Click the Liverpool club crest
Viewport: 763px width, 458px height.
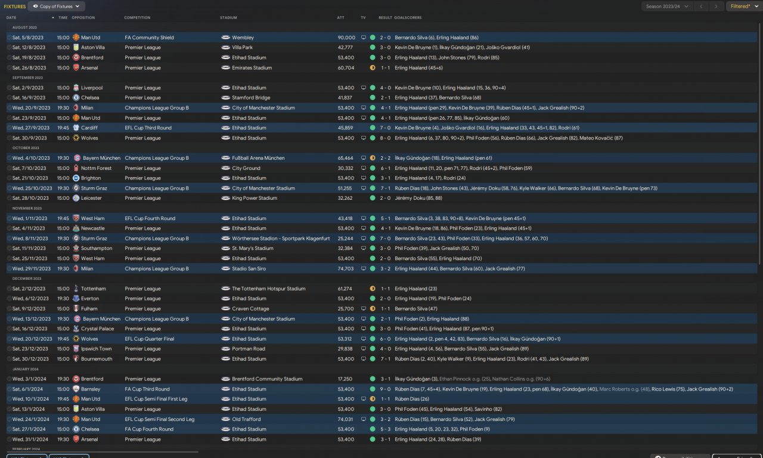pos(76,88)
